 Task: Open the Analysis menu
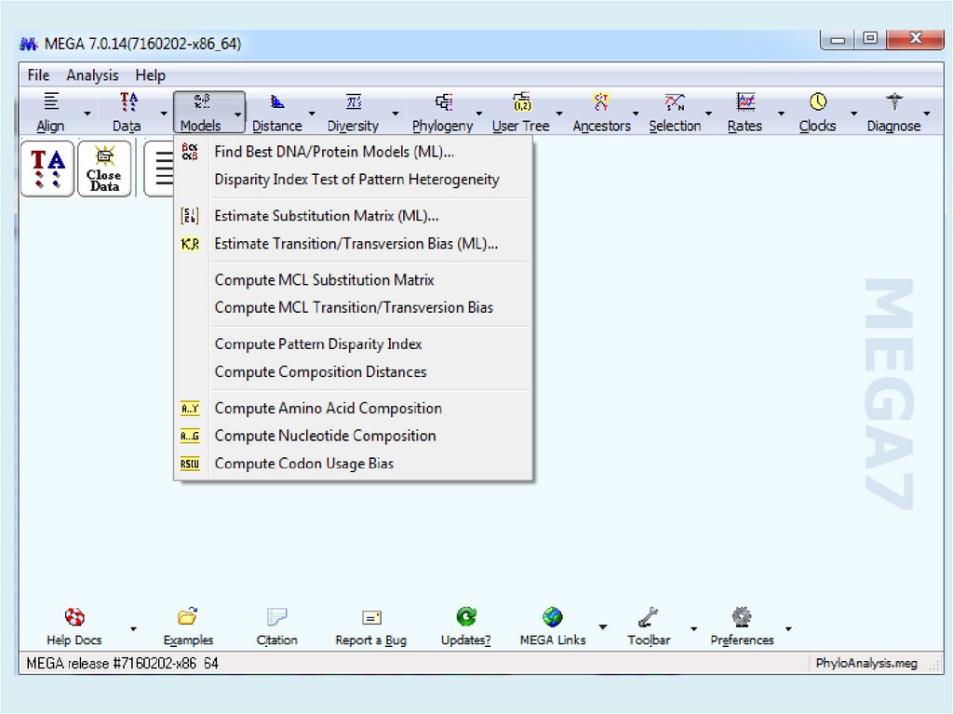(92, 75)
